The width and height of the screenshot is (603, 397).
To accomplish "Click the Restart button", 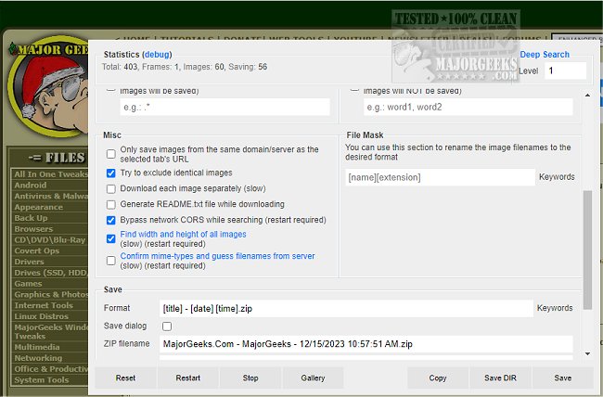I will pyautogui.click(x=188, y=378).
